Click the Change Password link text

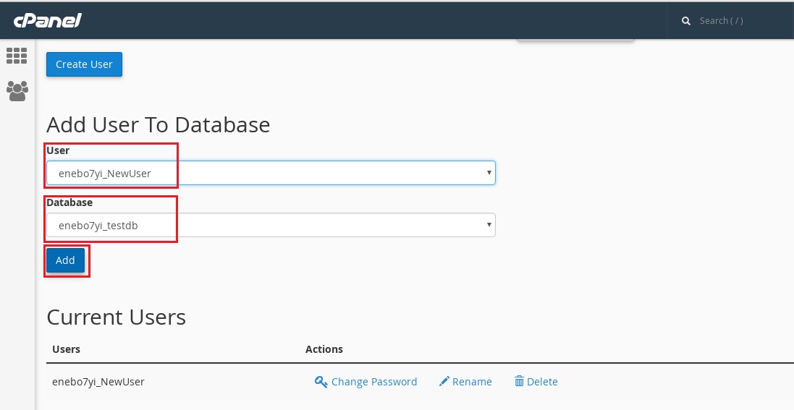pyautogui.click(x=373, y=382)
